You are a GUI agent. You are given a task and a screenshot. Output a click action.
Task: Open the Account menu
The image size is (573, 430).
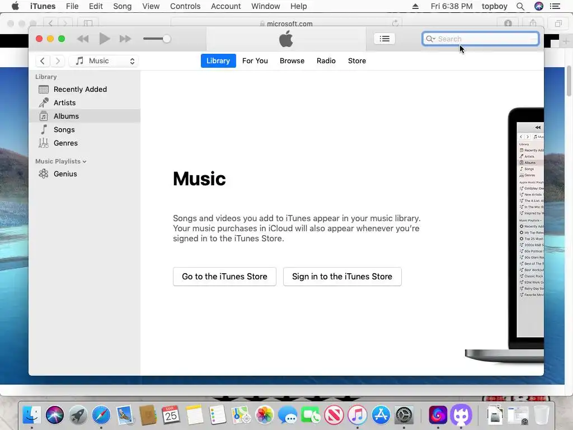tap(226, 6)
